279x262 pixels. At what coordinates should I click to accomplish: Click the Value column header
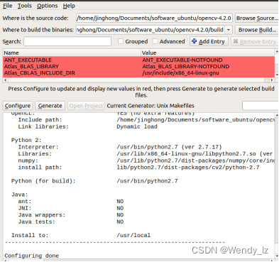click(x=208, y=53)
